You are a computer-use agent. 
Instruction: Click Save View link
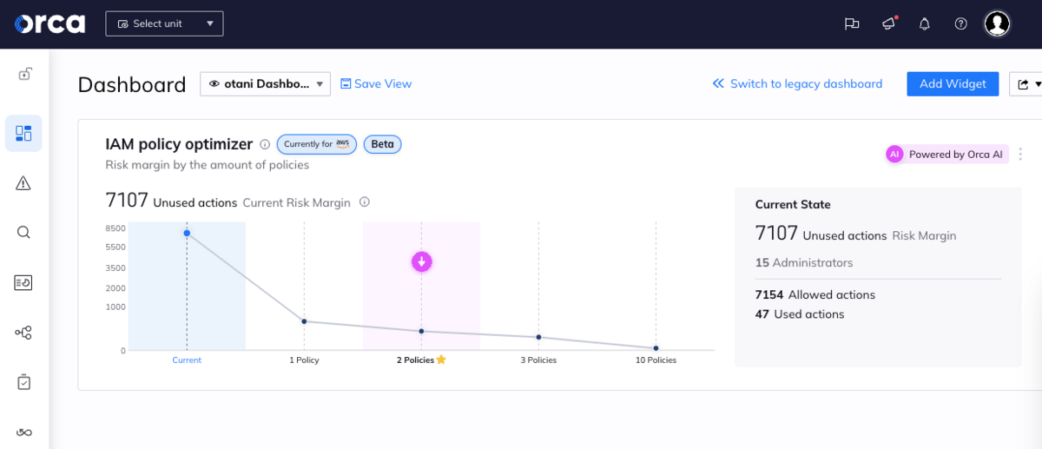point(376,84)
